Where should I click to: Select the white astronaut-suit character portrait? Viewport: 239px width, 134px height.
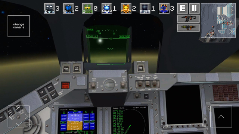tap(145, 8)
